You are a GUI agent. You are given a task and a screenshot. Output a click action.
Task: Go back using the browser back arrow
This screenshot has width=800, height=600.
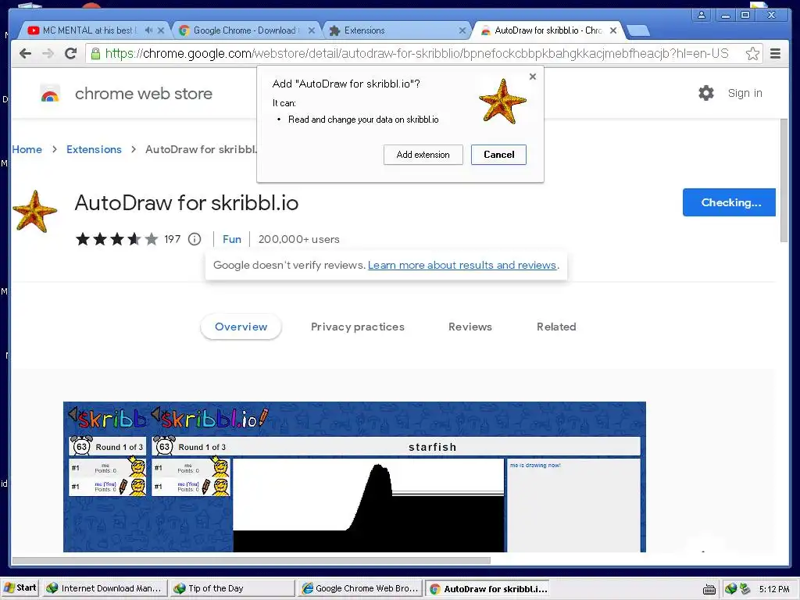(25, 54)
